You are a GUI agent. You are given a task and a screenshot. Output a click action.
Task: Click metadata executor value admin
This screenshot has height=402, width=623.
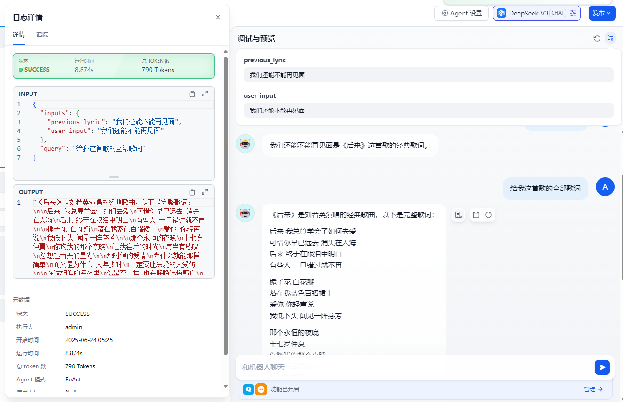tap(74, 327)
